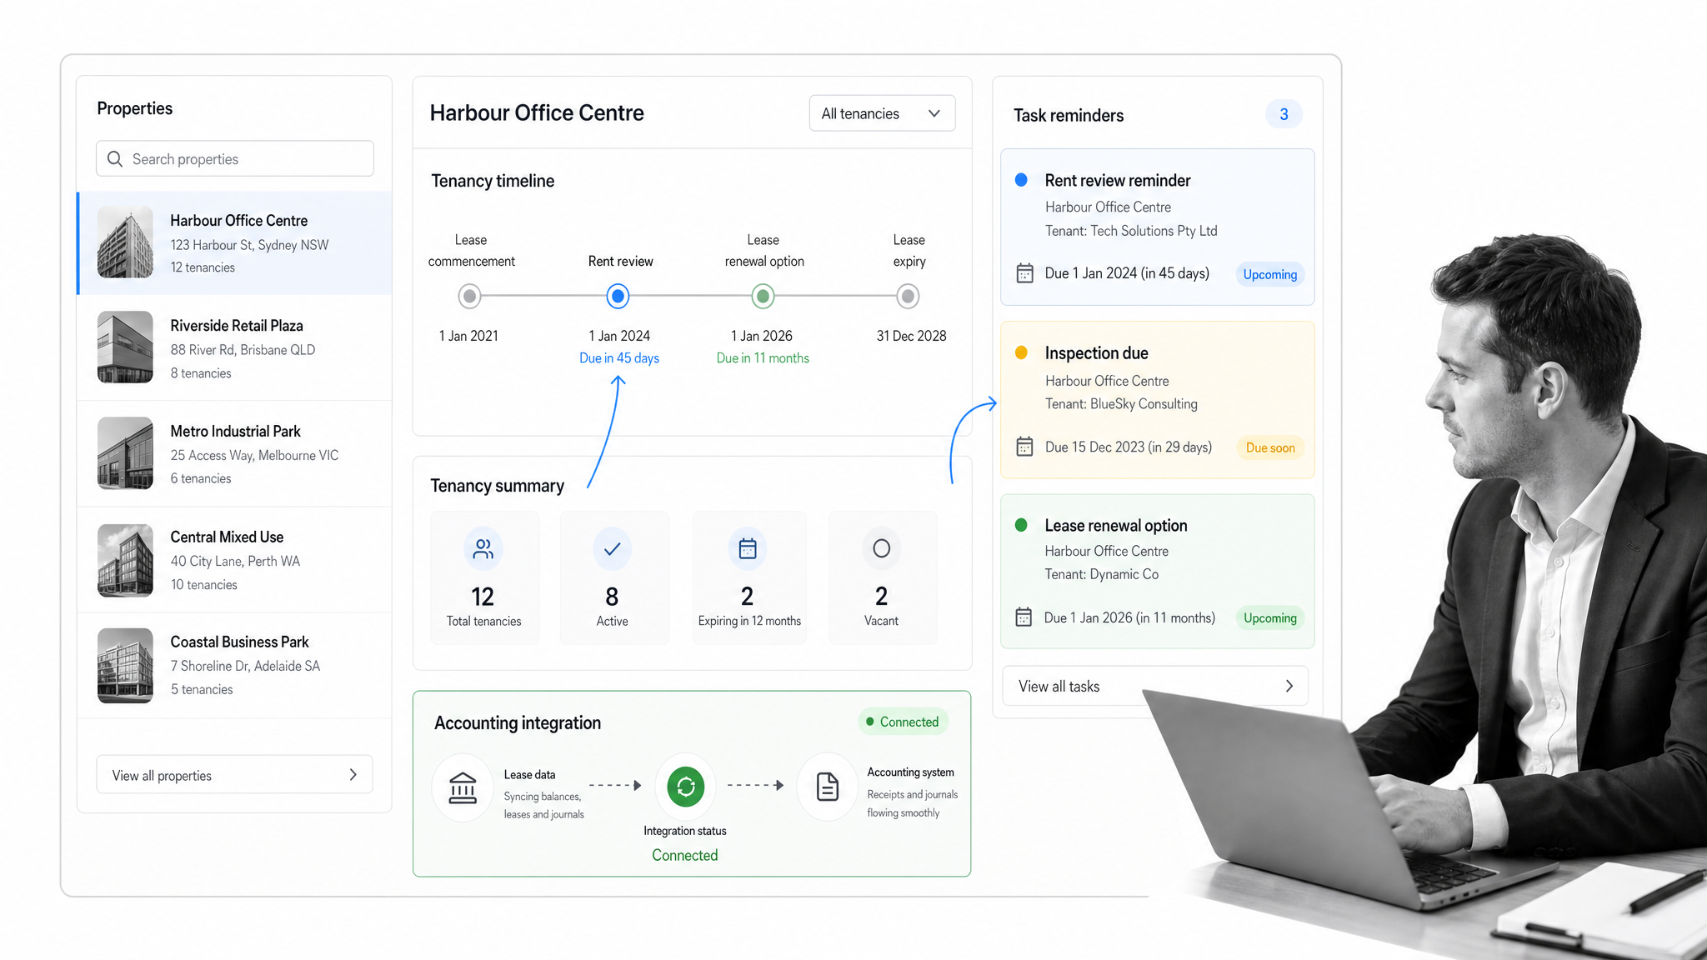Click the Task reminders count badge showing 3
The height and width of the screenshot is (960, 1707).
pos(1284,114)
